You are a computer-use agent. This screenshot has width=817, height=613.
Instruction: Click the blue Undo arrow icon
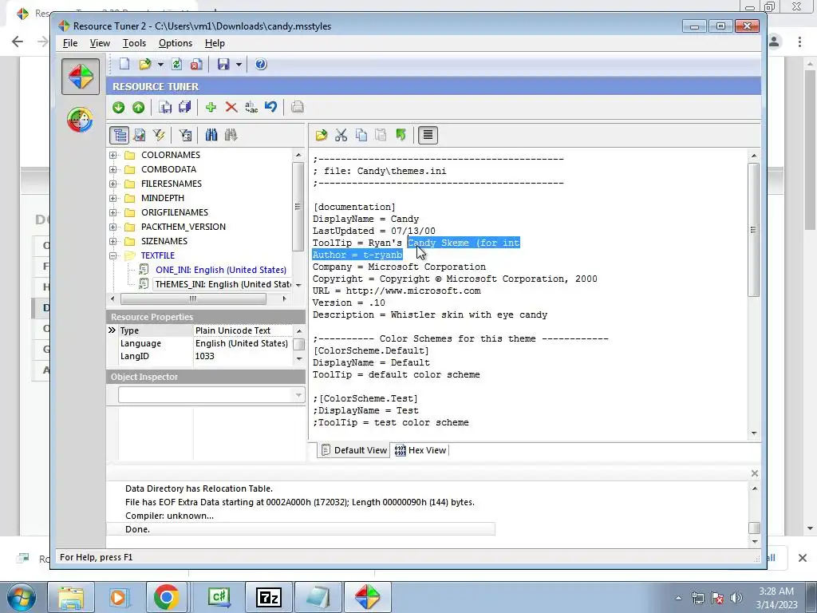click(271, 107)
